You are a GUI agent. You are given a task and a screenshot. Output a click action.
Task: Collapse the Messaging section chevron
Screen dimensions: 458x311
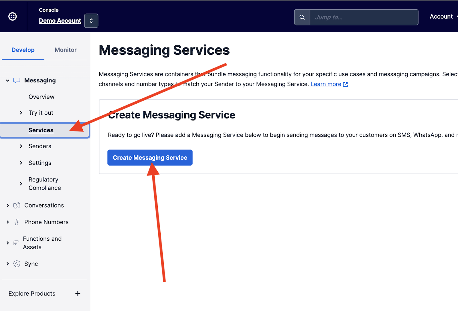click(x=8, y=81)
